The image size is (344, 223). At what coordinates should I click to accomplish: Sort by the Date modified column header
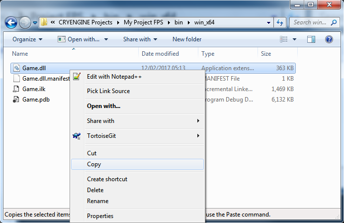click(x=160, y=54)
